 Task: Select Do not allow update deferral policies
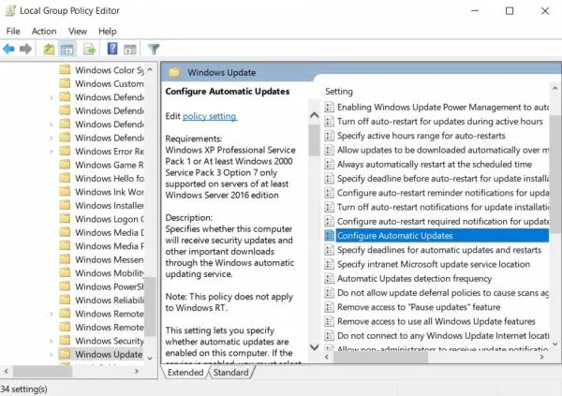coord(443,293)
